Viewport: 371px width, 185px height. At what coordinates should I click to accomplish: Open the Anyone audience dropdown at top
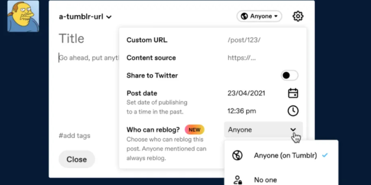tap(259, 16)
